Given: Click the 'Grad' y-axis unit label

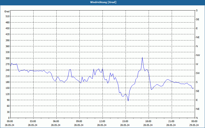Looking at the screenshot, I should (x=7, y=12).
